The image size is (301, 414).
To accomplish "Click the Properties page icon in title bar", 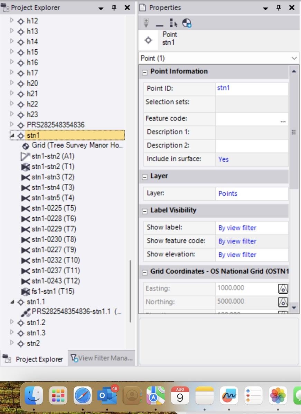I will (x=142, y=8).
